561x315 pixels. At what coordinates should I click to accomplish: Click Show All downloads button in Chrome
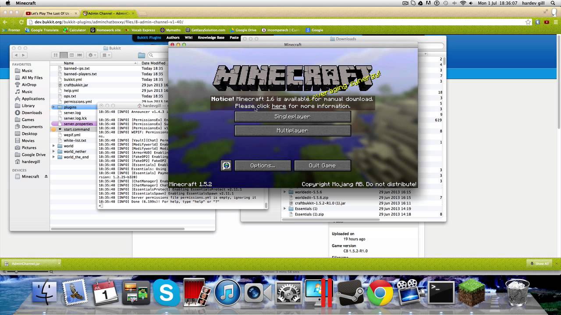[539, 263]
